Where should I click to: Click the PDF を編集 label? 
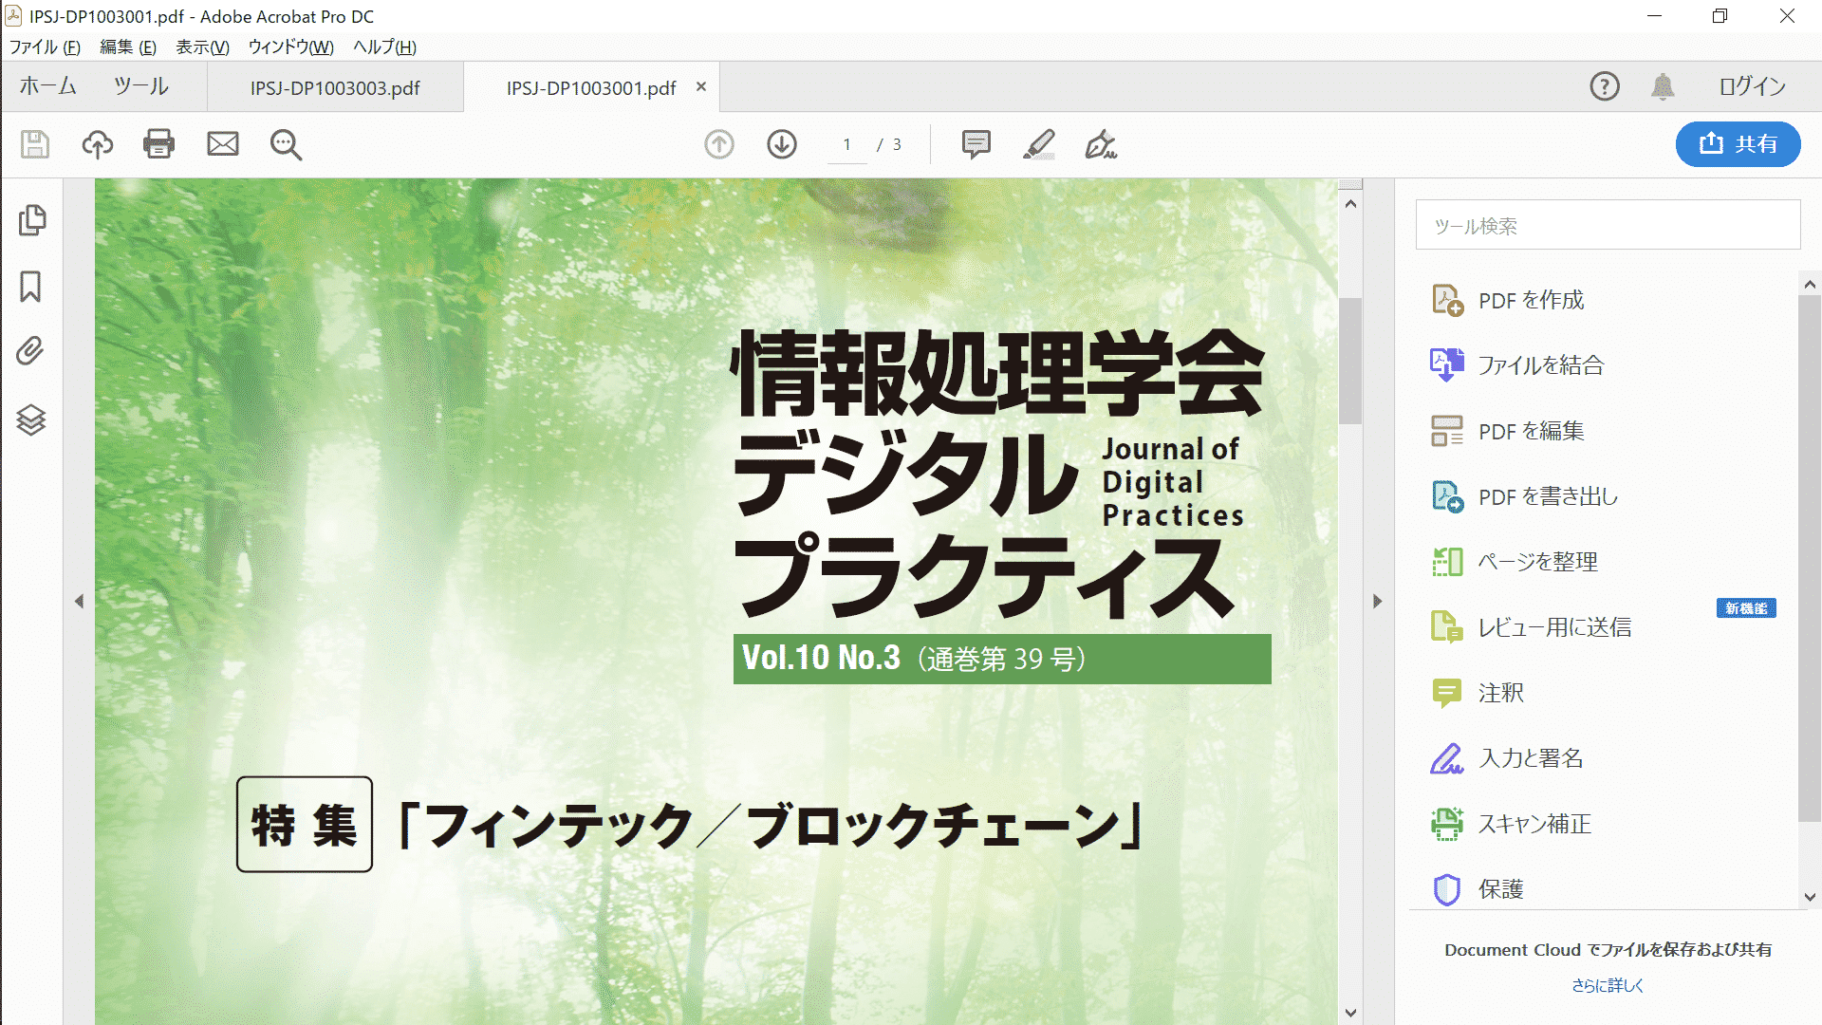[1532, 431]
